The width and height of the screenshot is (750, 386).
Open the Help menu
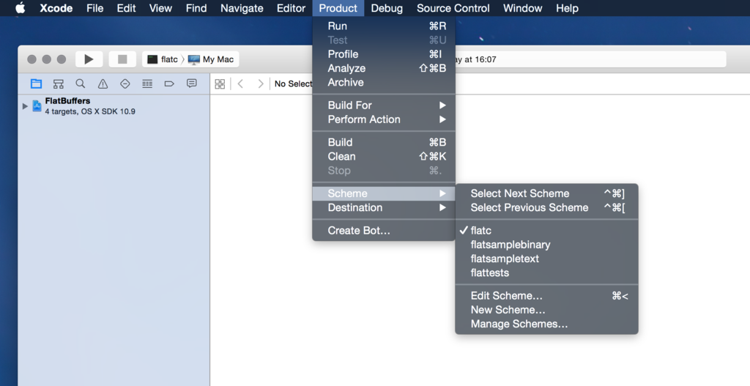pyautogui.click(x=567, y=8)
